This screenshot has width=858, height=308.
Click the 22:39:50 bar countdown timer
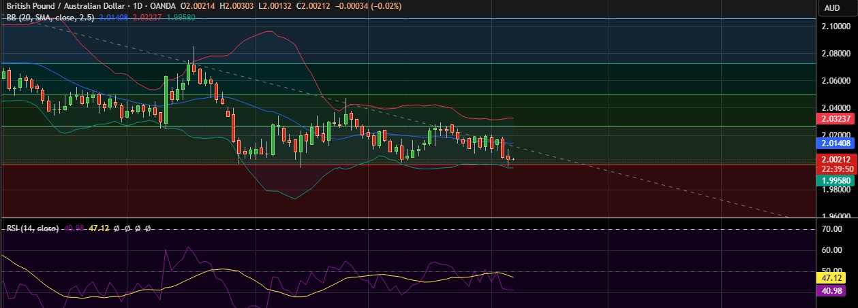[x=836, y=169]
